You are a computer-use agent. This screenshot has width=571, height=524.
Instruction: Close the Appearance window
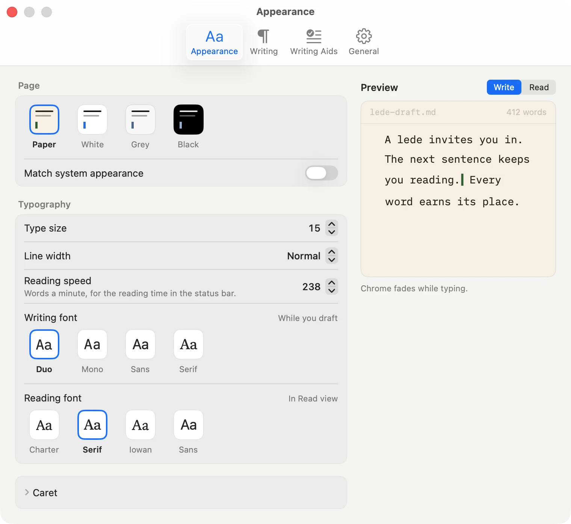(x=12, y=12)
